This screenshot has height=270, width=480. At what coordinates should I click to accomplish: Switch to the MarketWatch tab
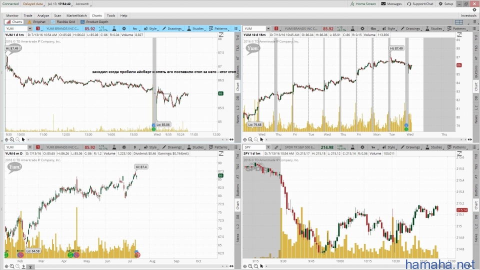click(76, 15)
